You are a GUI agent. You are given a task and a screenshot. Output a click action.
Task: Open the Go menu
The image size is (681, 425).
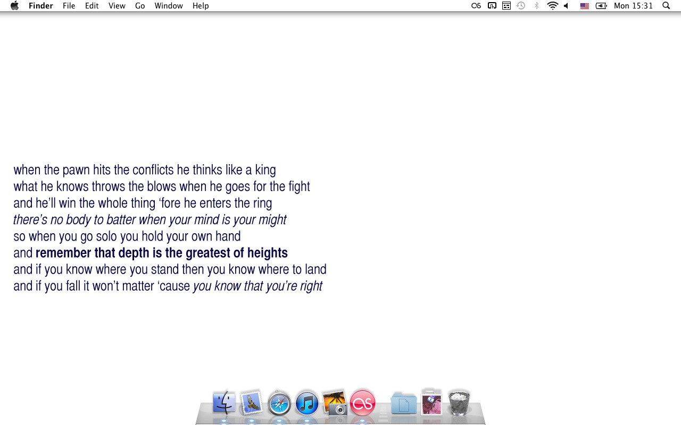click(140, 6)
